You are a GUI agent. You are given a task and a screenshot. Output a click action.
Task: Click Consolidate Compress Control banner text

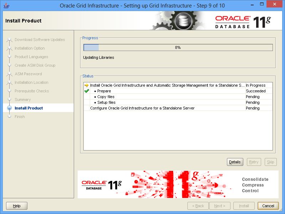coord(255,185)
